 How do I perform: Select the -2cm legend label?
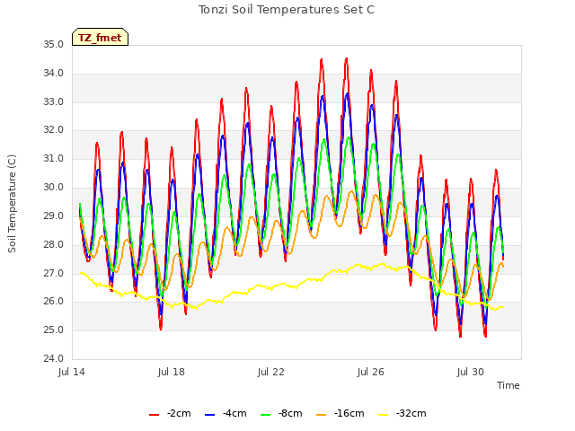(x=179, y=413)
